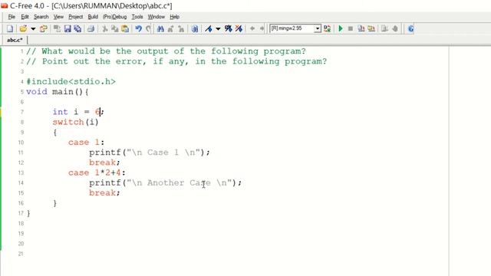Print the document with the printer icon
The width and height of the screenshot is (491, 276).
click(x=91, y=29)
